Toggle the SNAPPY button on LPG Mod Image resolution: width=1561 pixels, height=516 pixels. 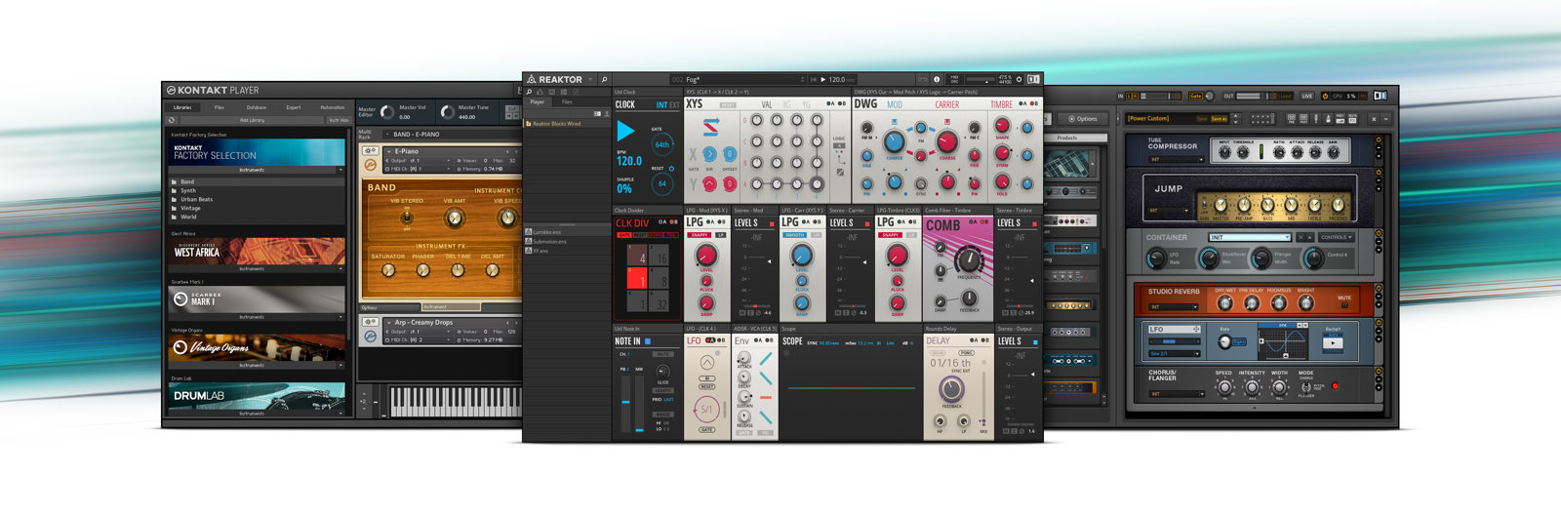point(700,235)
